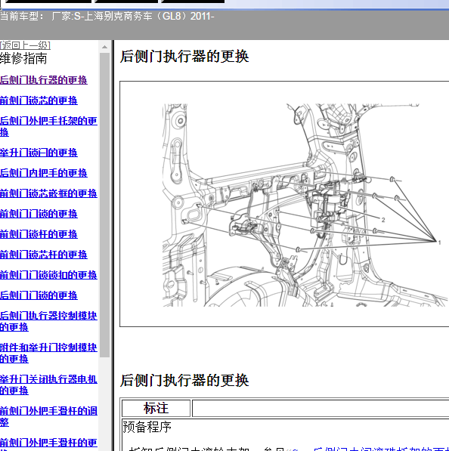Open 后侧门内把手的更换 link

[x=43, y=173]
